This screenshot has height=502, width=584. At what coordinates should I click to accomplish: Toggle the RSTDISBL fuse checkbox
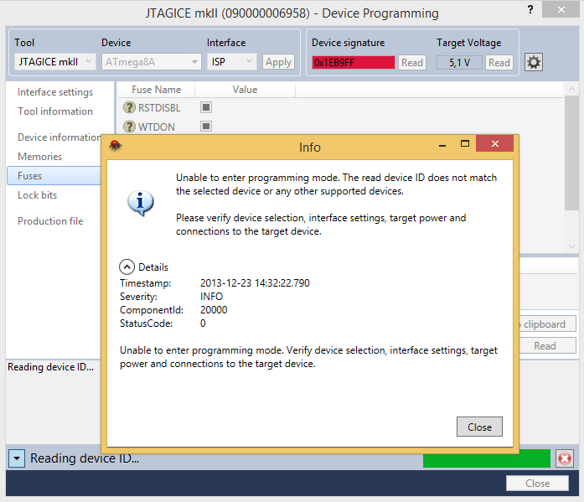206,107
